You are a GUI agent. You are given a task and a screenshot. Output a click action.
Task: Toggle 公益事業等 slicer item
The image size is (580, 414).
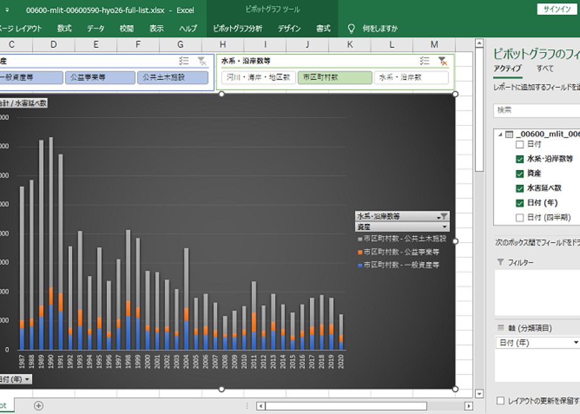[x=100, y=78]
